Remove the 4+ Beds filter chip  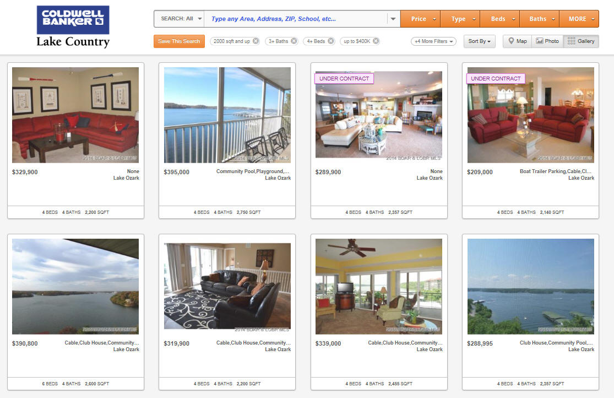331,41
